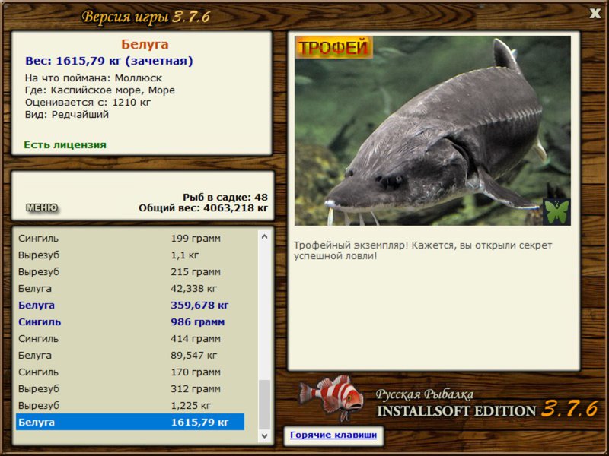This screenshot has width=609, height=456.
Task: Click the Рыб в садке: 48 counter
Action: [x=225, y=198]
